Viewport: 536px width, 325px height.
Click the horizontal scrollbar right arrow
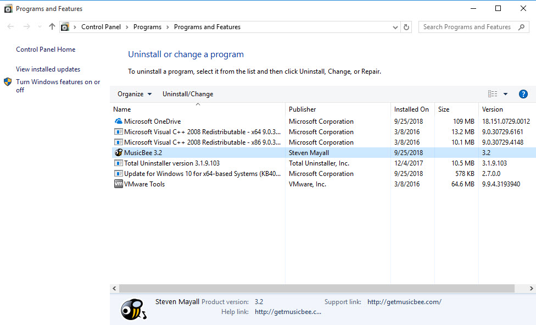click(x=531, y=288)
